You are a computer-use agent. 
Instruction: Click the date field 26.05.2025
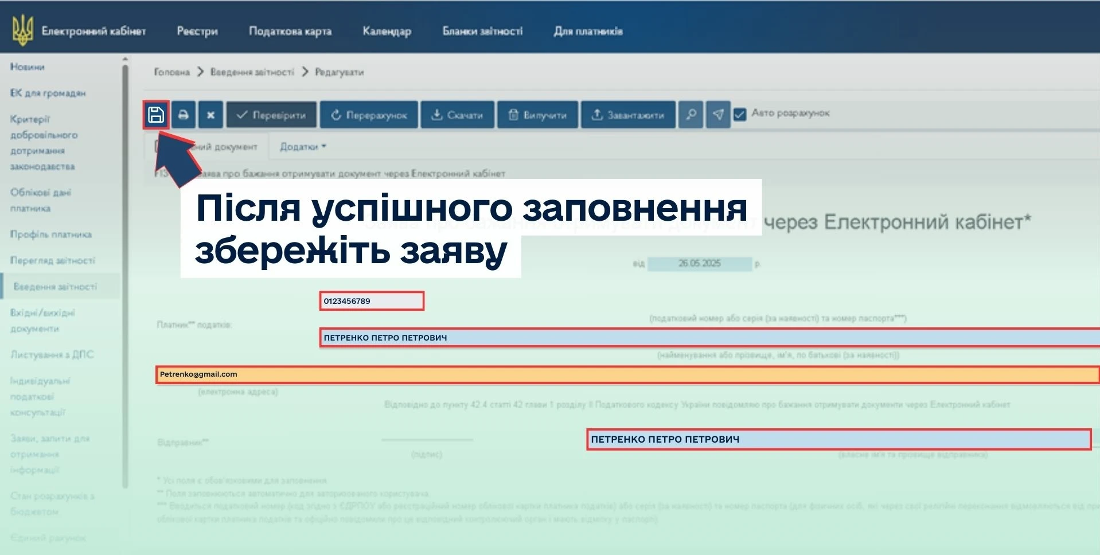click(x=699, y=264)
